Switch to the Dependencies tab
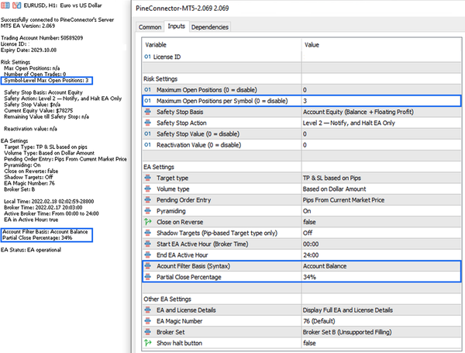465x353 pixels. [209, 27]
